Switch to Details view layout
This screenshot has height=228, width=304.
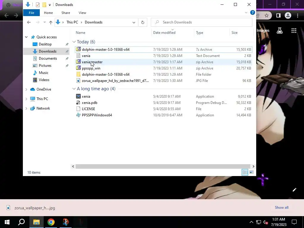[245, 172]
